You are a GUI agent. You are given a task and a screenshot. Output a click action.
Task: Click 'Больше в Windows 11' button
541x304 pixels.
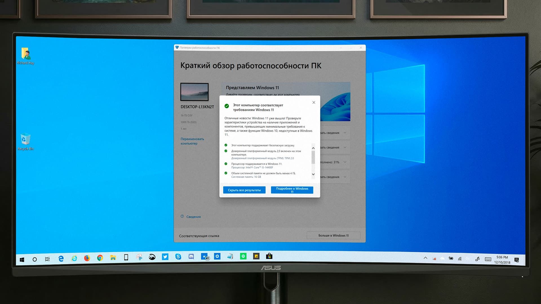pyautogui.click(x=333, y=236)
